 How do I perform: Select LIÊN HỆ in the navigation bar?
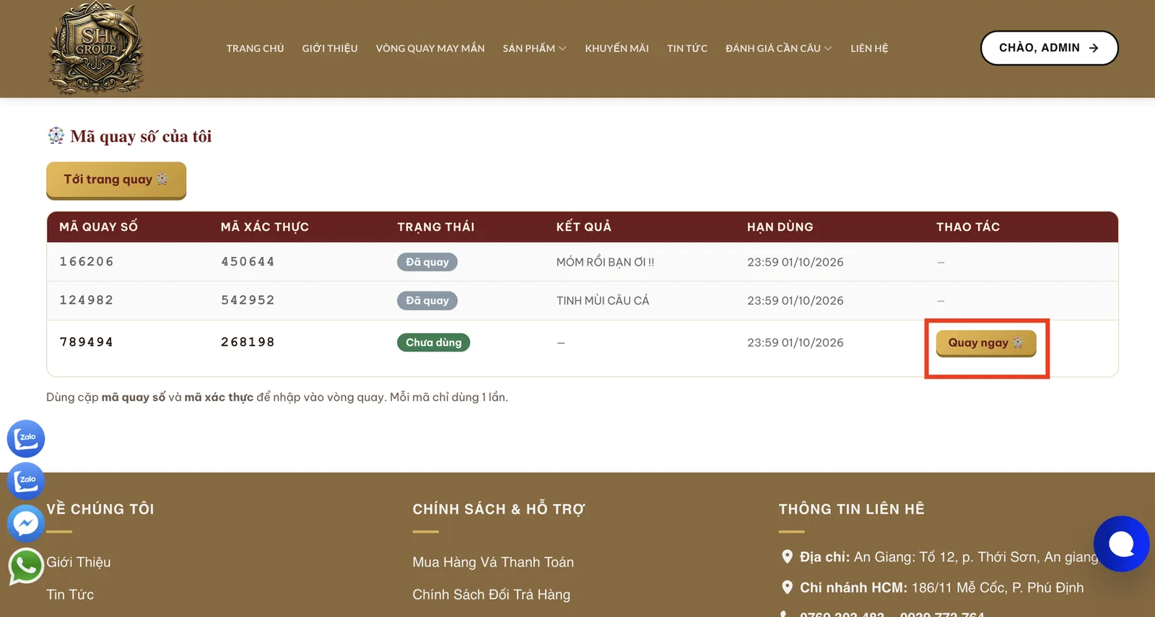(x=869, y=48)
